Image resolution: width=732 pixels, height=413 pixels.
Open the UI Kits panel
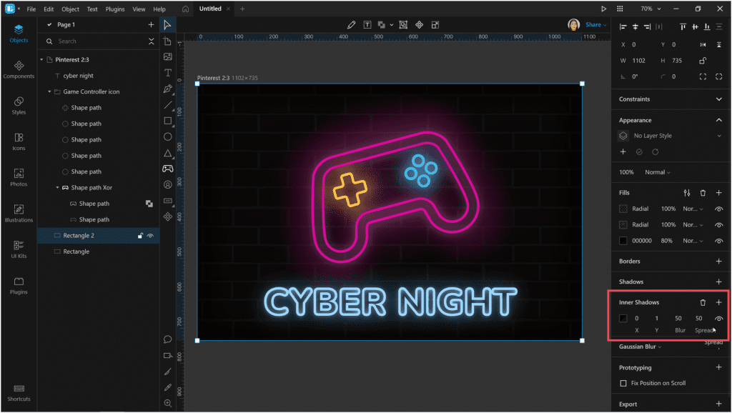coord(19,249)
